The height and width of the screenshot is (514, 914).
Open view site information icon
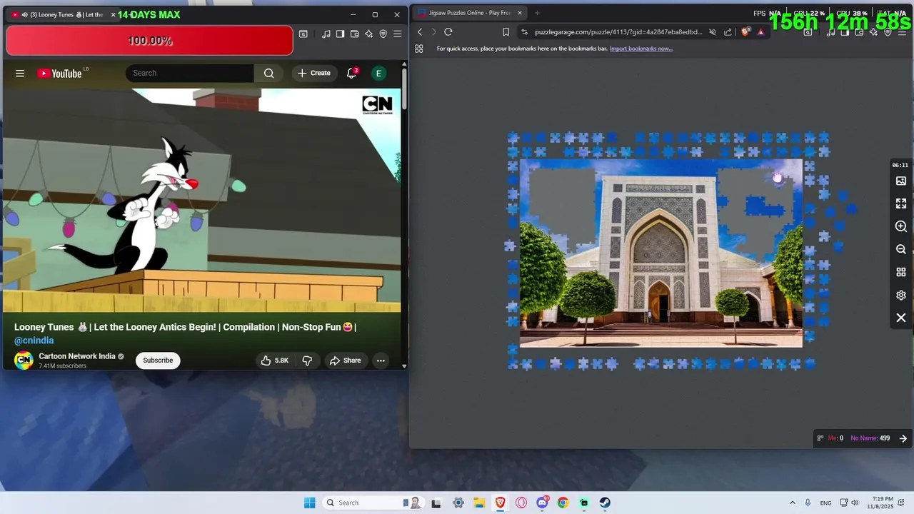pyautogui.click(x=525, y=32)
